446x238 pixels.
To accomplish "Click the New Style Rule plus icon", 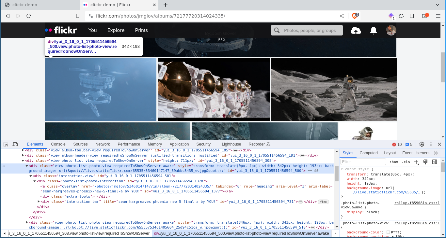I will 417,162.
